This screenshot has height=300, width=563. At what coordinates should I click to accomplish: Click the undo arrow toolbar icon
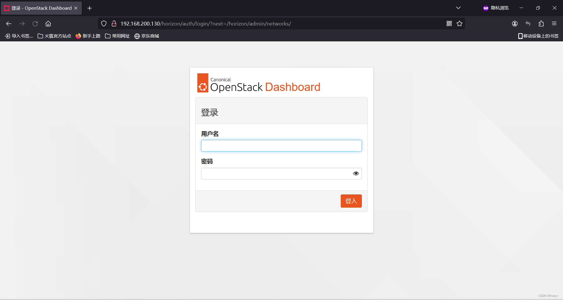coord(528,24)
